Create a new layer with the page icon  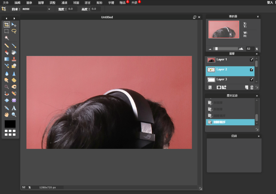pyautogui.click(x=247, y=87)
